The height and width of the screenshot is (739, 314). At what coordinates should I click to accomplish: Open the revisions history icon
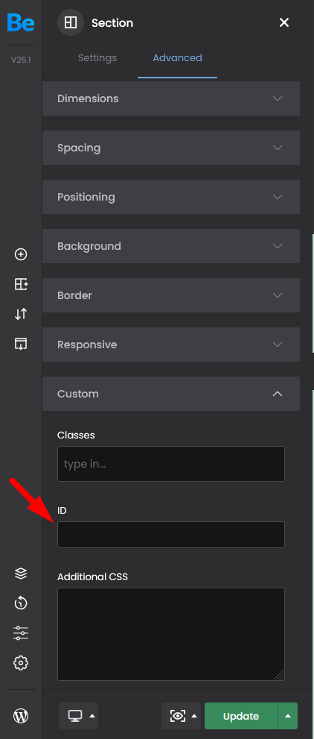tap(21, 603)
